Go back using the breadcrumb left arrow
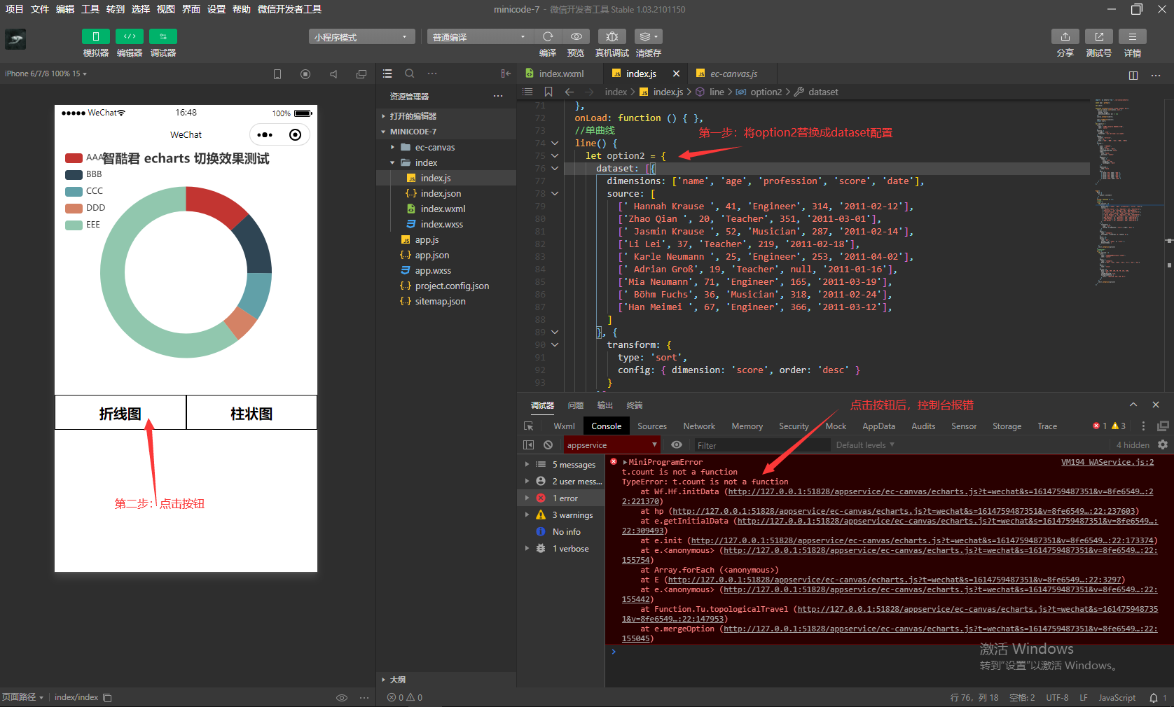The width and height of the screenshot is (1174, 707). 569,92
